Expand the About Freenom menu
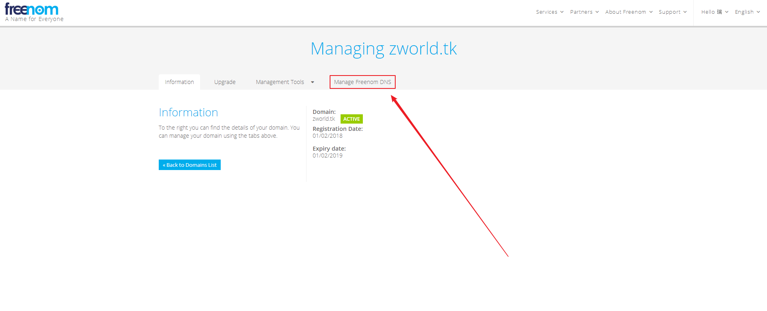 click(x=625, y=12)
